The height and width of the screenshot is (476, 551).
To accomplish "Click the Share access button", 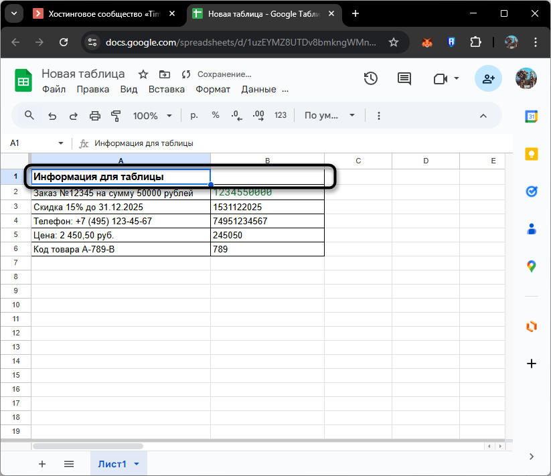I will tap(488, 79).
